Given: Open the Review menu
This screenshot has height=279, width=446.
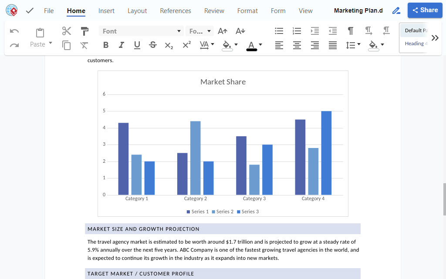Looking at the screenshot, I should (x=214, y=10).
